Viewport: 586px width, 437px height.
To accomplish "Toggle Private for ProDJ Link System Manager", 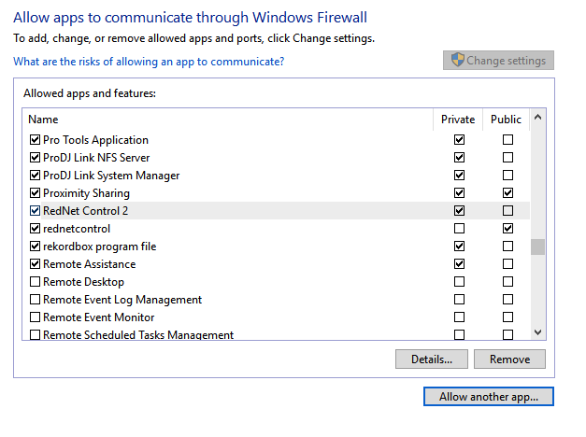I will coord(459,176).
